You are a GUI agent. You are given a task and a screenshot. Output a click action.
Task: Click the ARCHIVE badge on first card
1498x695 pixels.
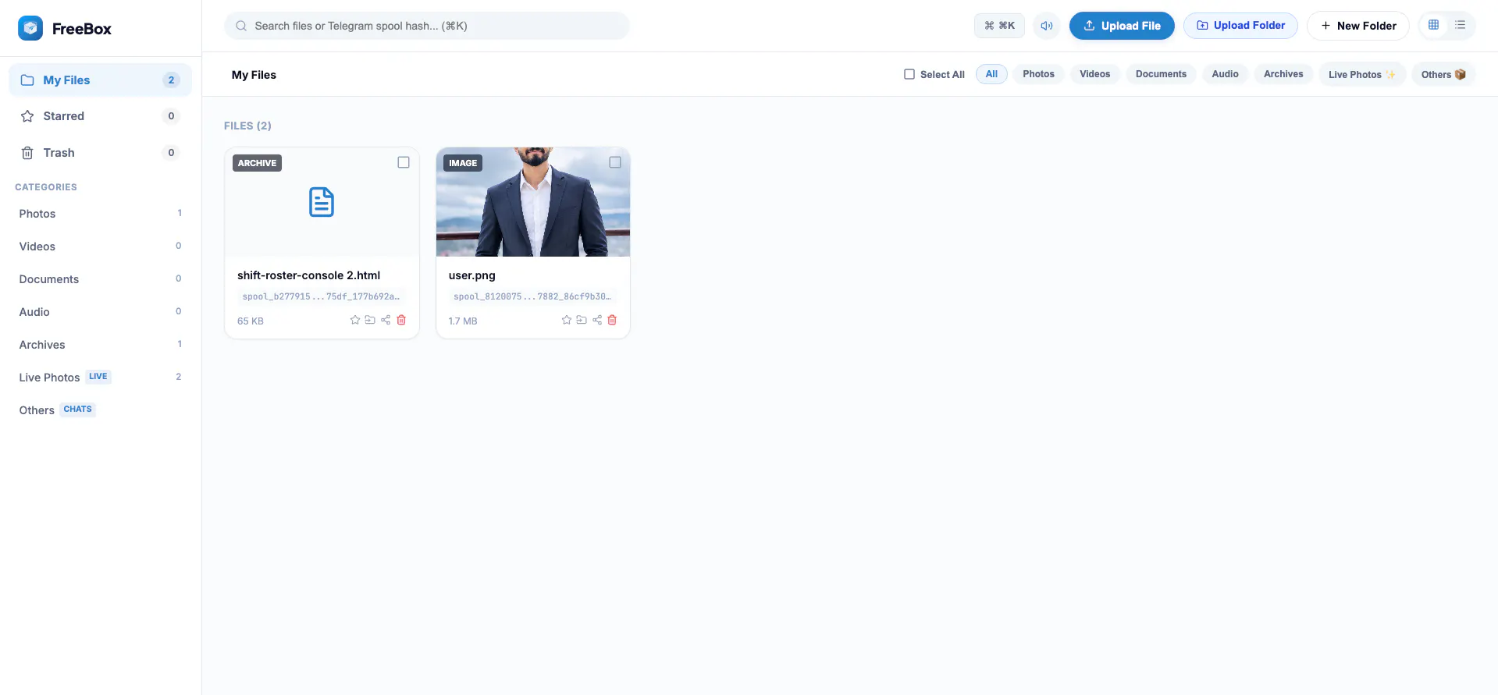(257, 163)
